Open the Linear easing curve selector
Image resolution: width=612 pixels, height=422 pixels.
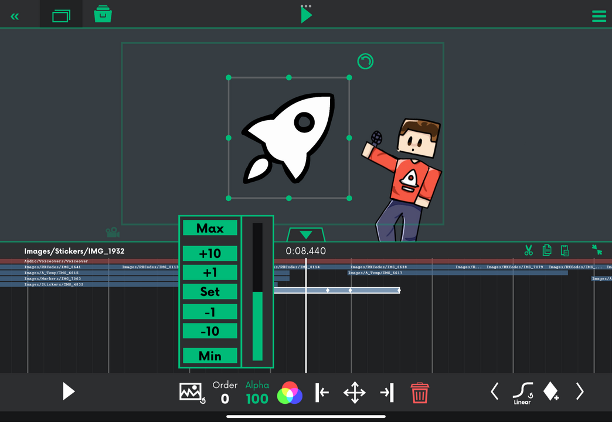522,393
